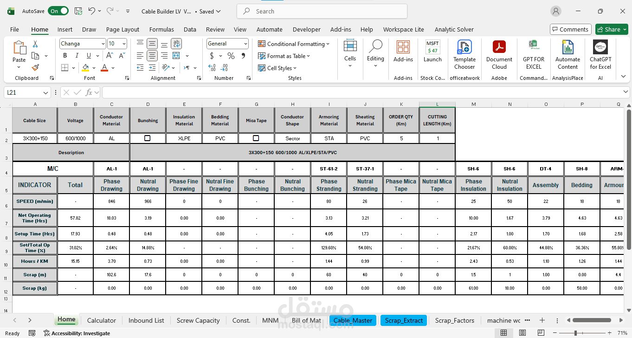Open the GPT for Excel add-in

pos(534,55)
